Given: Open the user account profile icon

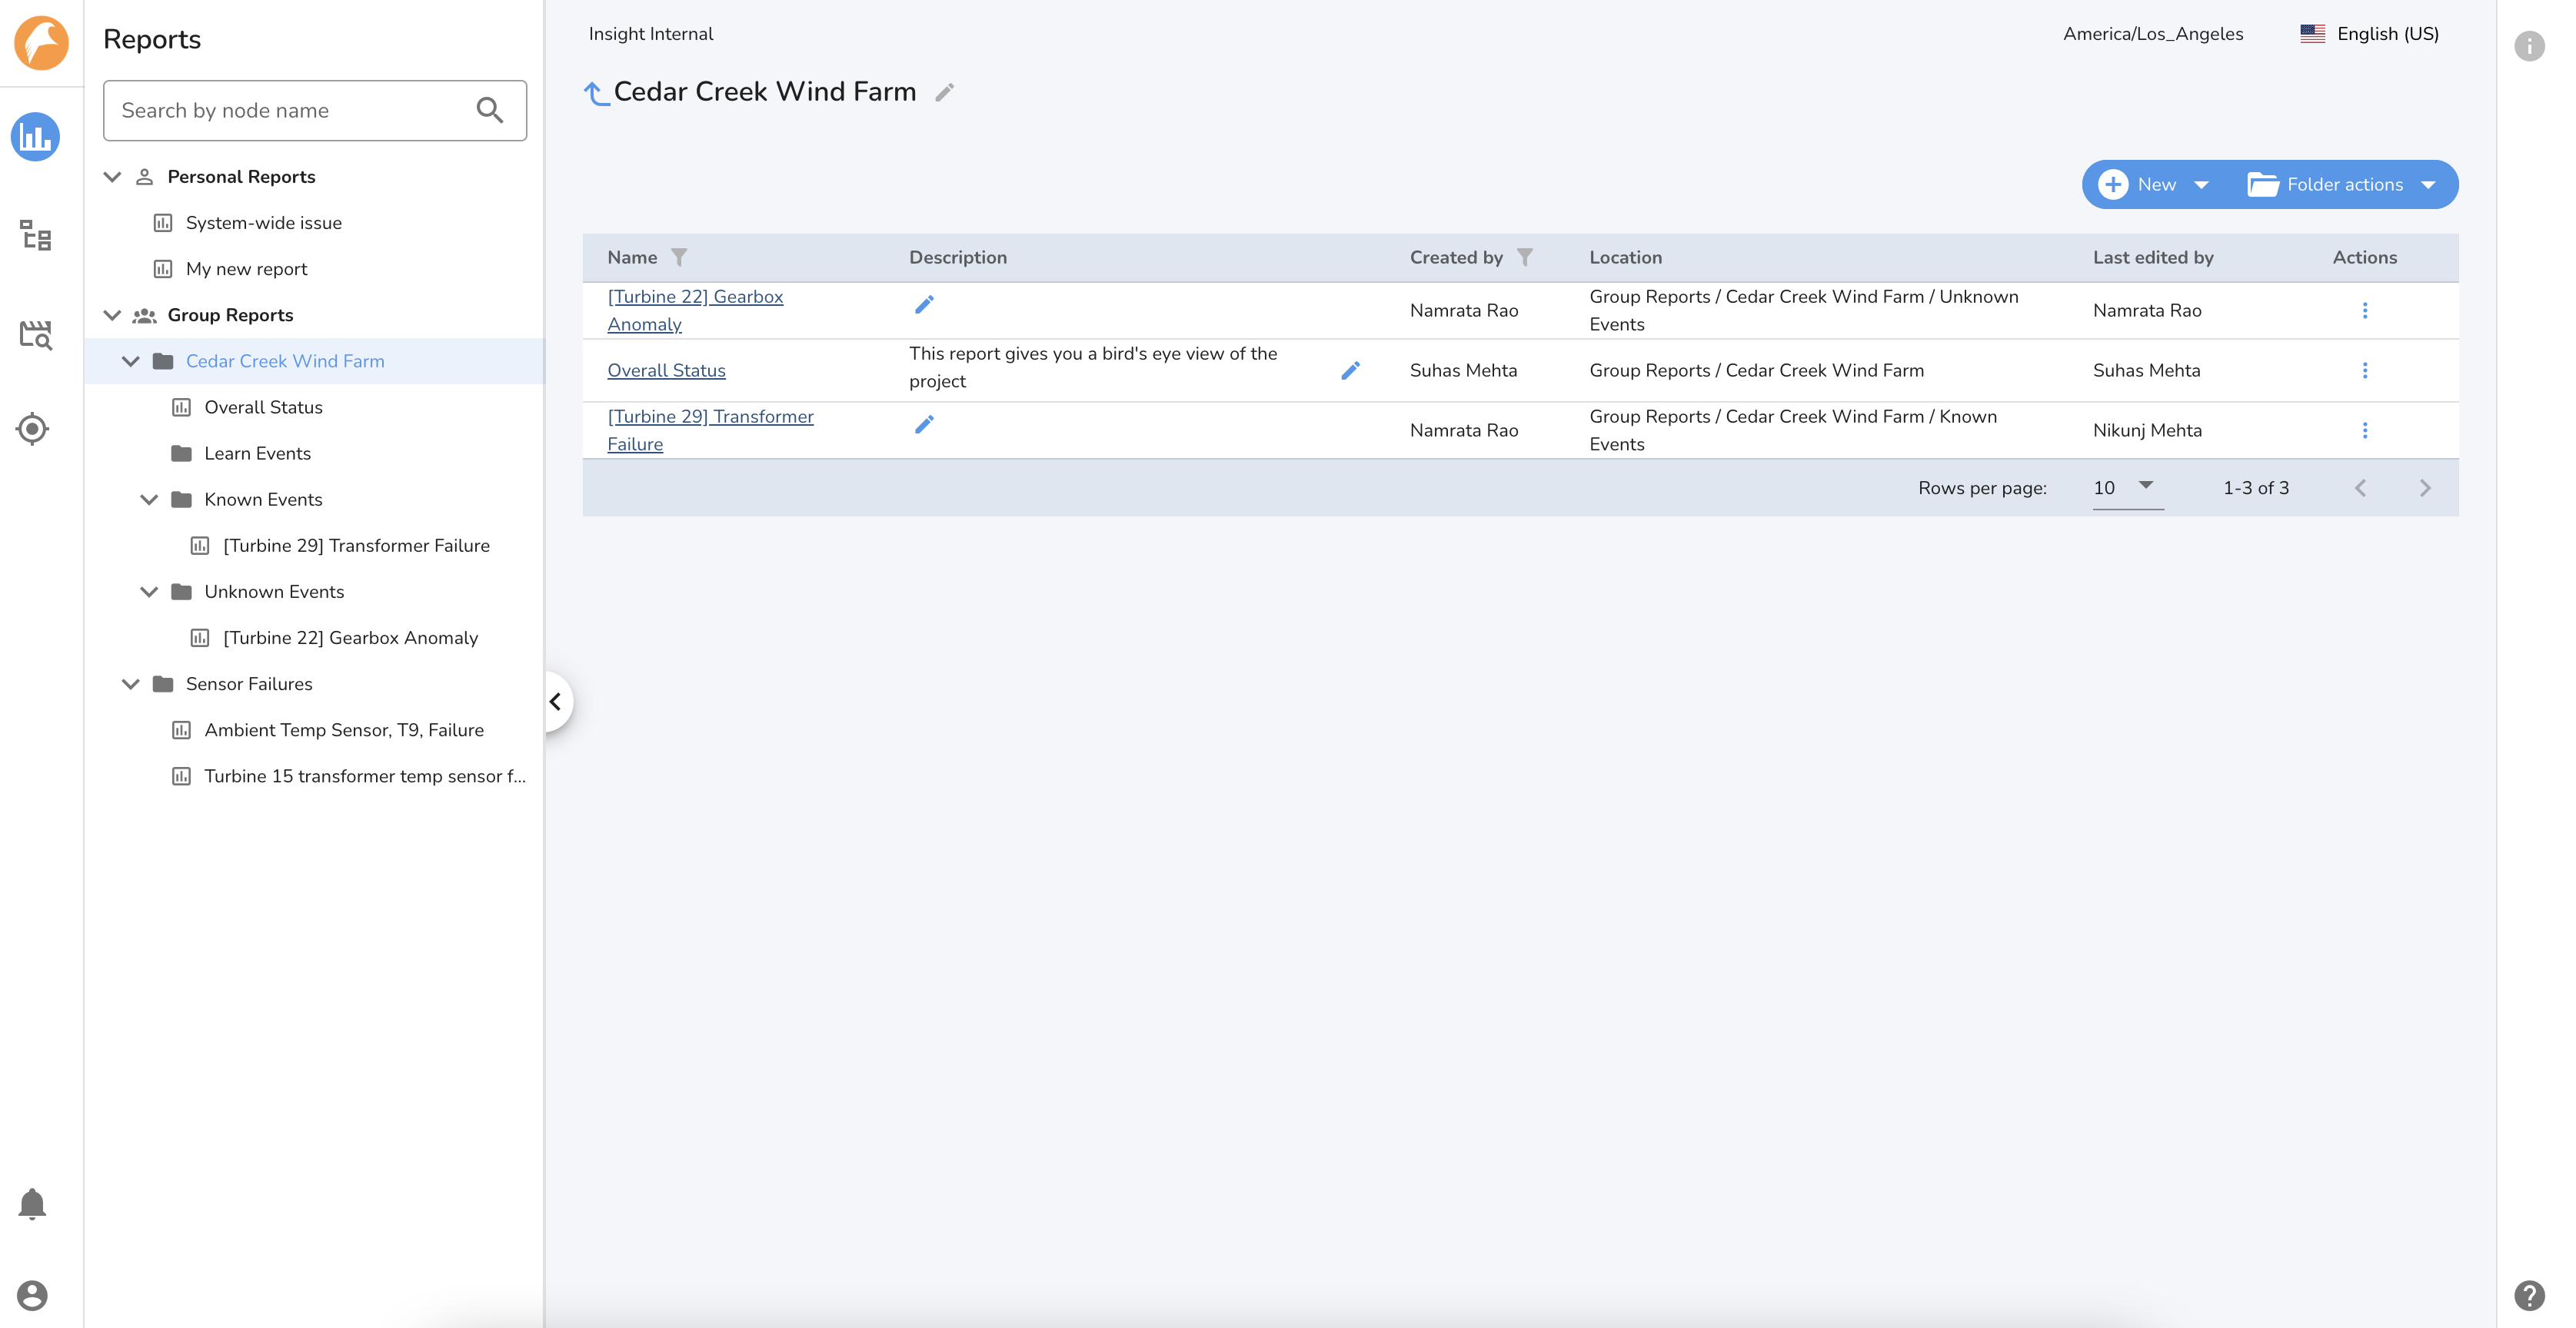Looking at the screenshot, I should click(32, 1295).
